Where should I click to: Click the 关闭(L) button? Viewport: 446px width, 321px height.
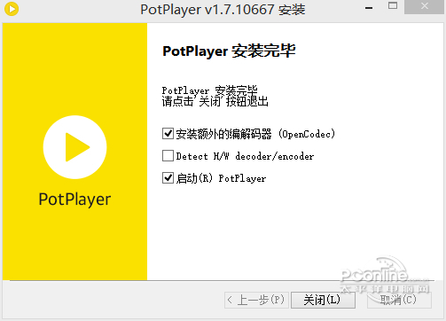tap(323, 300)
